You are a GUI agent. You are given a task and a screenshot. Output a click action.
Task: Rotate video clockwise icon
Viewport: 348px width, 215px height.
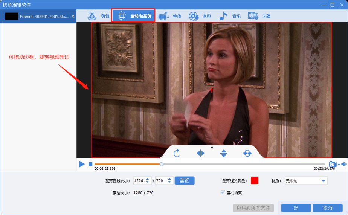click(177, 153)
